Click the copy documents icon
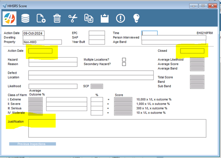This screenshot has height=158, width=221. [89, 18]
